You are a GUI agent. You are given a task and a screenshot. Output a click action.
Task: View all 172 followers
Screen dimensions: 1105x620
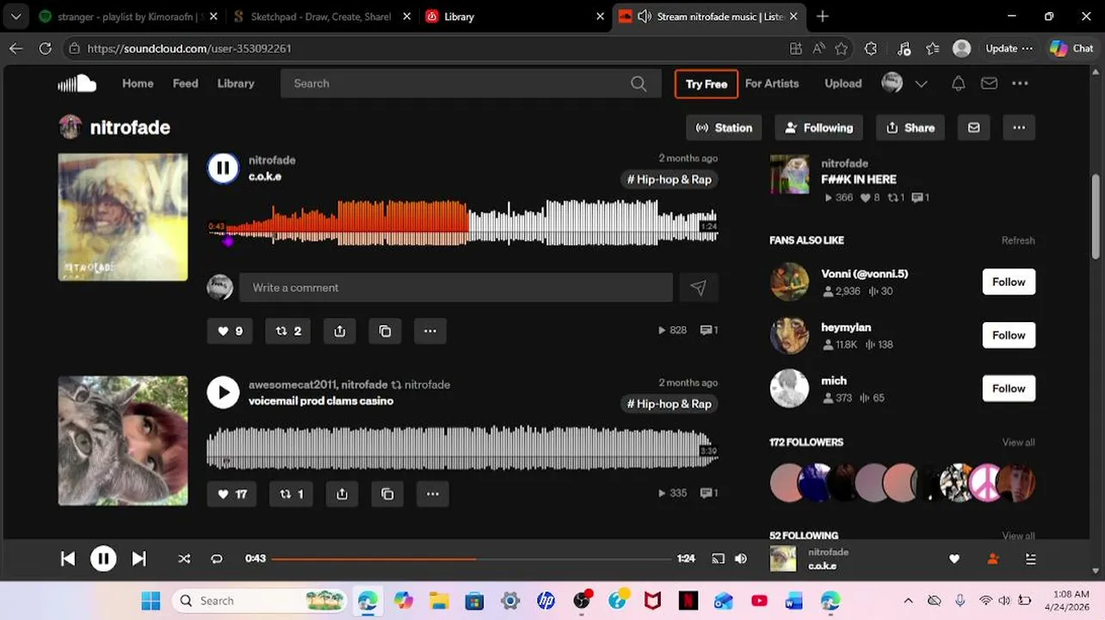point(1018,442)
